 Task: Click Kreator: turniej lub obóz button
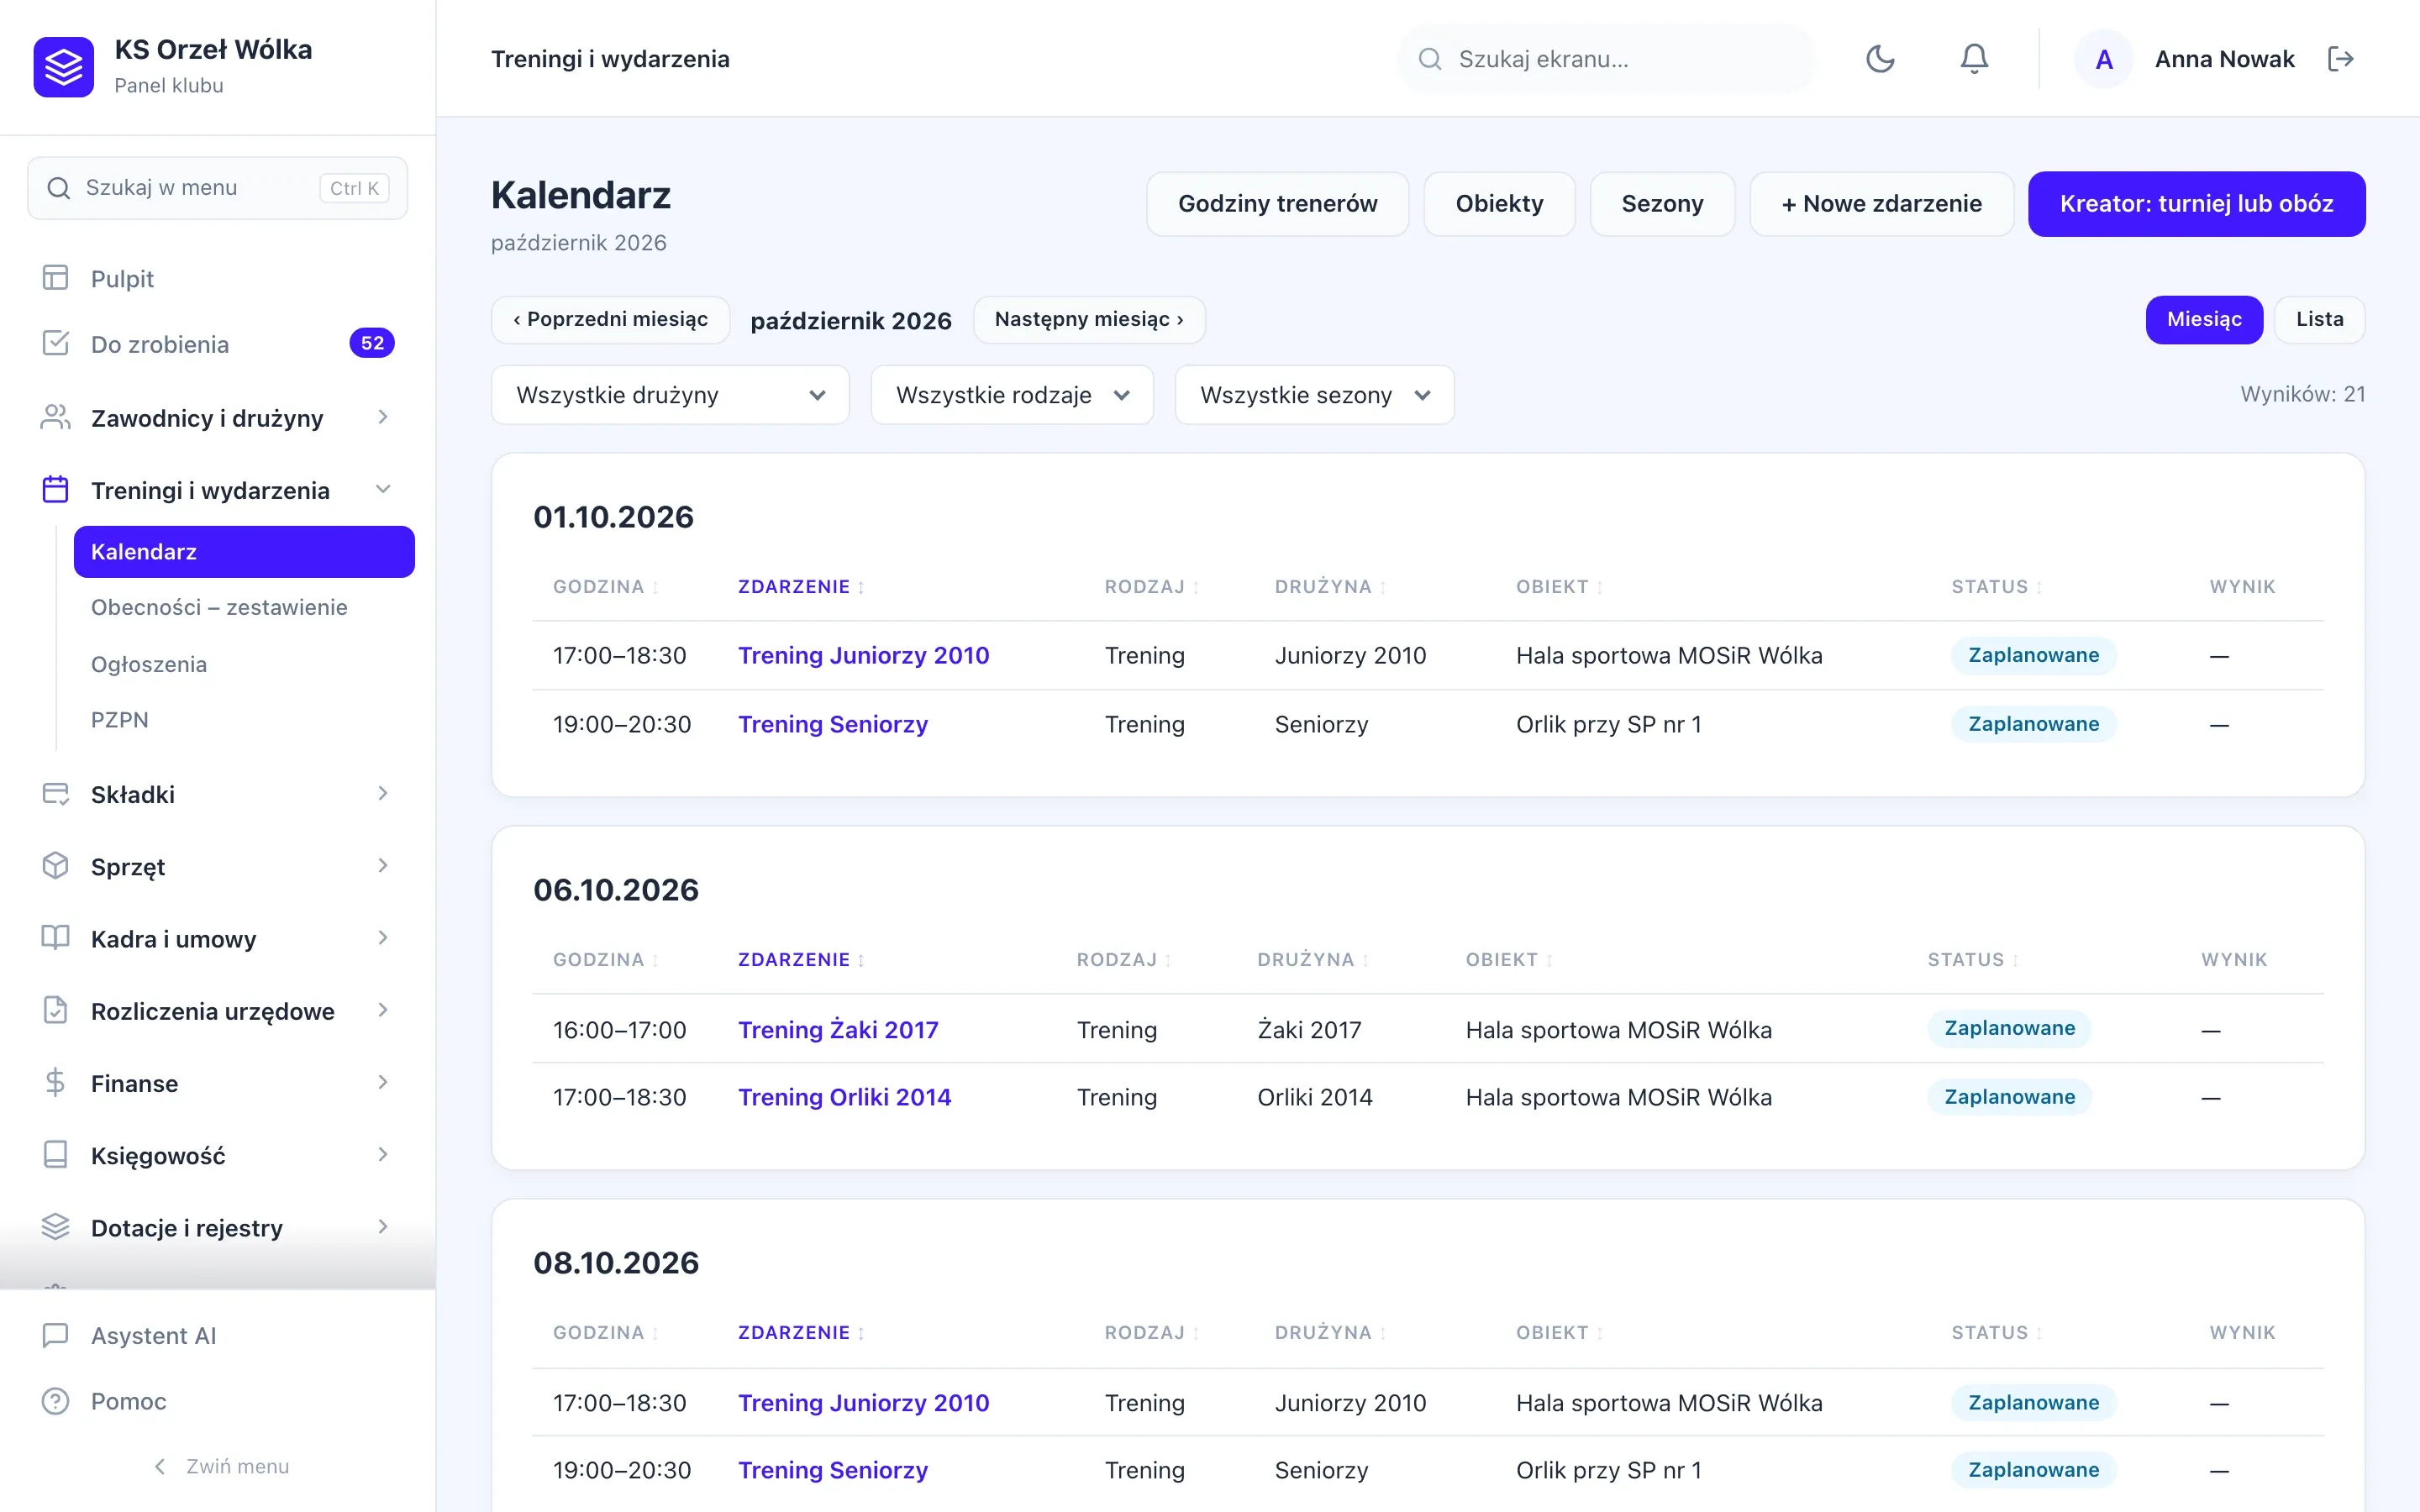pos(2196,204)
